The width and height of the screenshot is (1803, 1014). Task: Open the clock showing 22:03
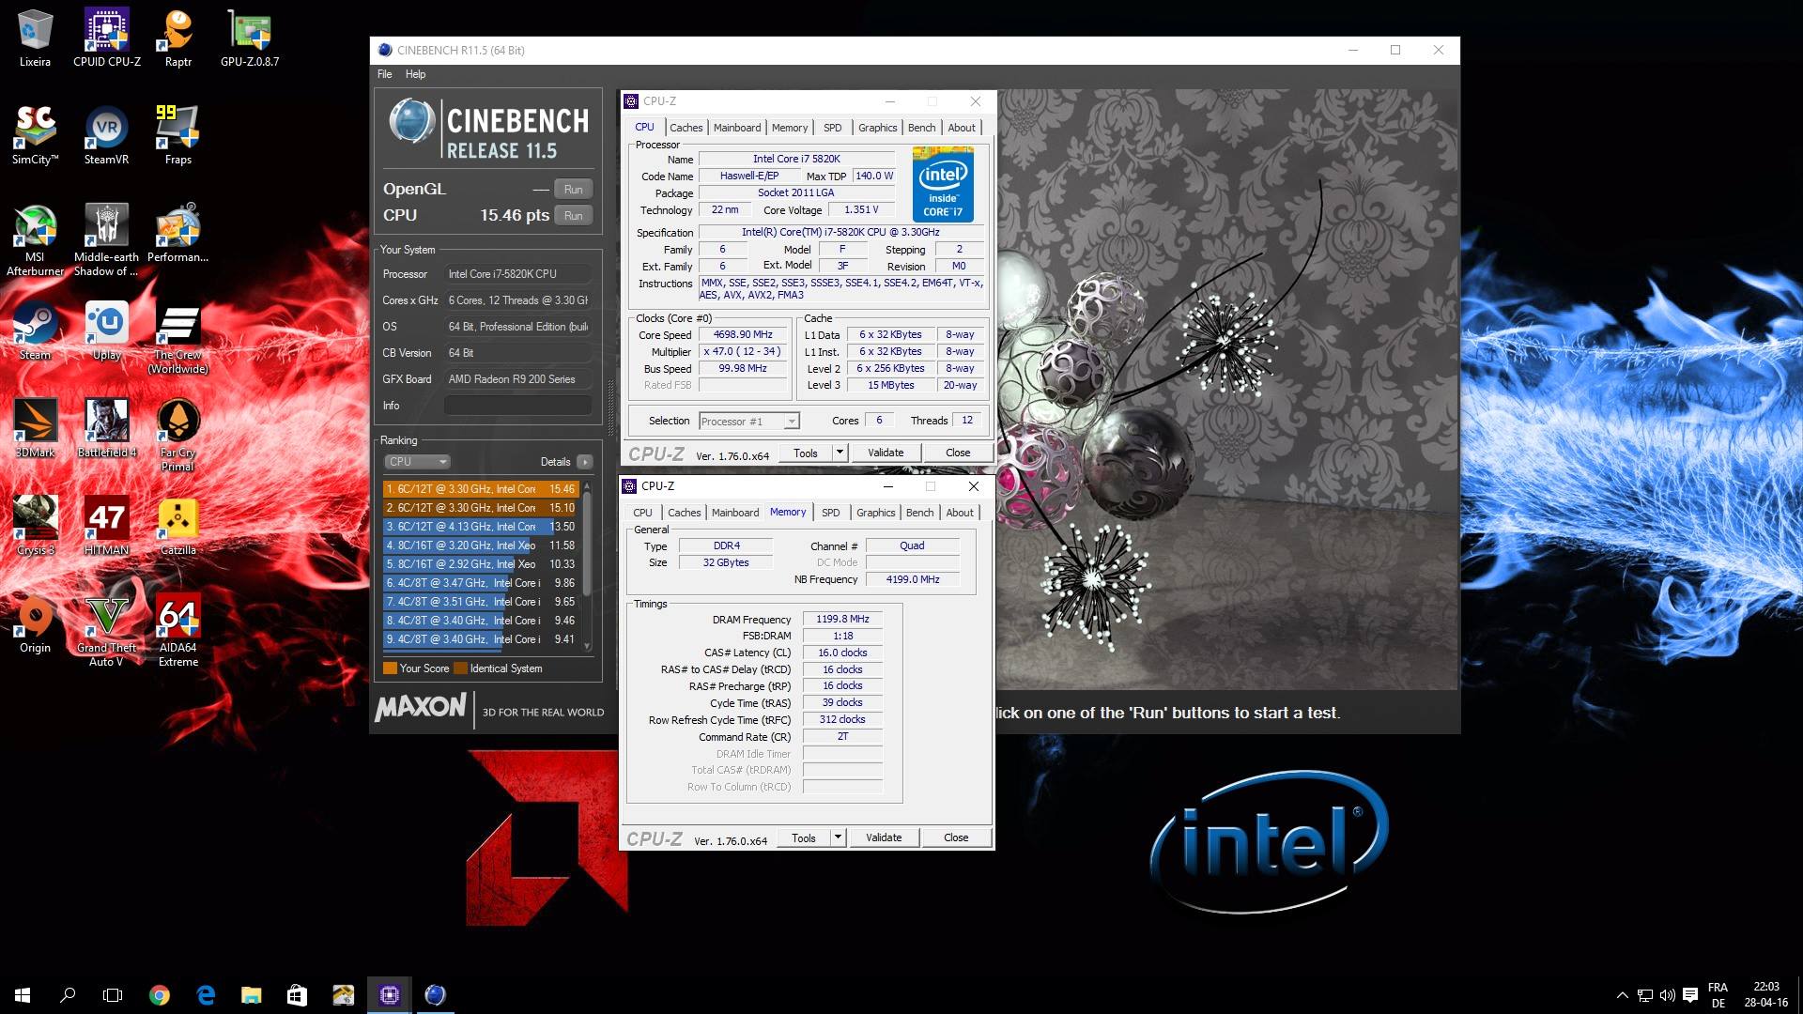[1765, 995]
